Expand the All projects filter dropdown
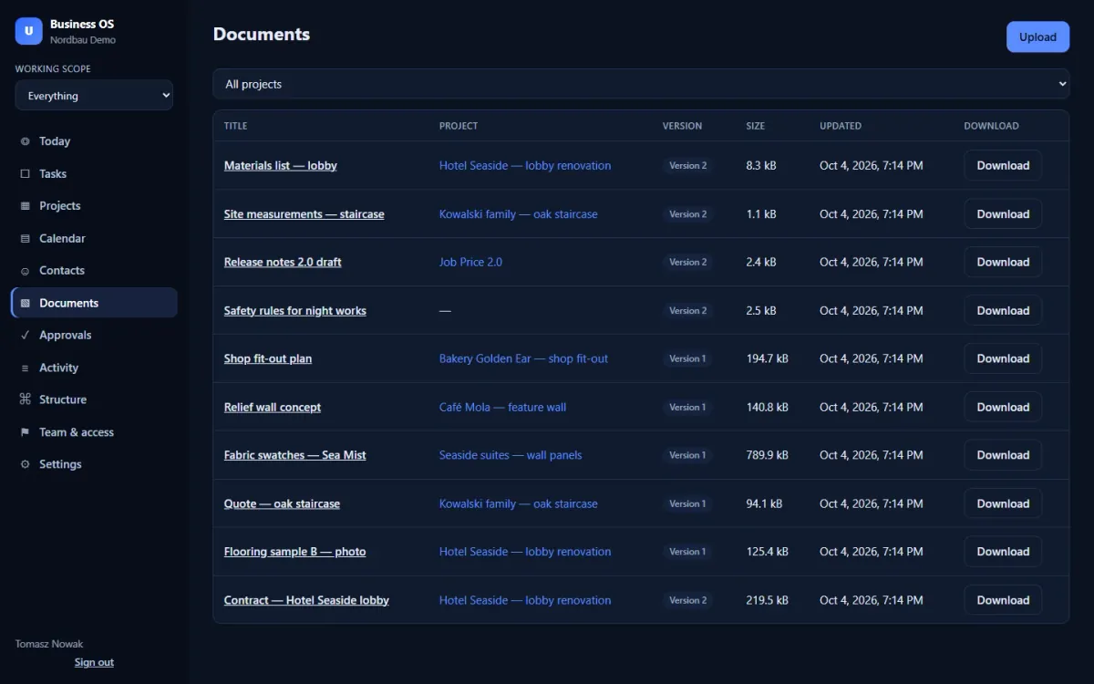This screenshot has width=1094, height=684. (641, 84)
